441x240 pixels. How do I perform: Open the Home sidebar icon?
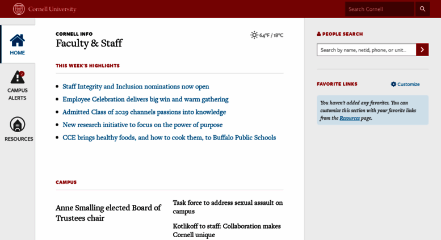click(18, 40)
